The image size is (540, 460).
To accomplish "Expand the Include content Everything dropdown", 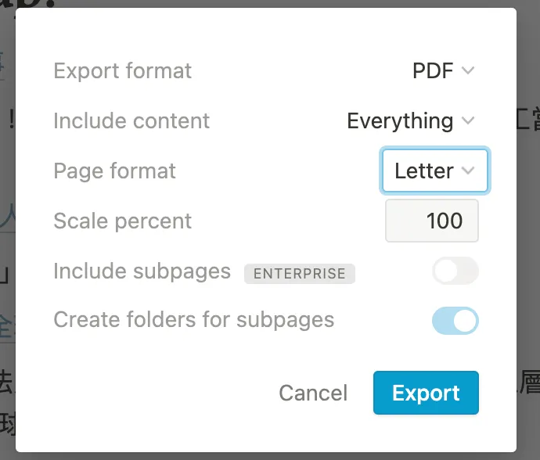I will [410, 121].
